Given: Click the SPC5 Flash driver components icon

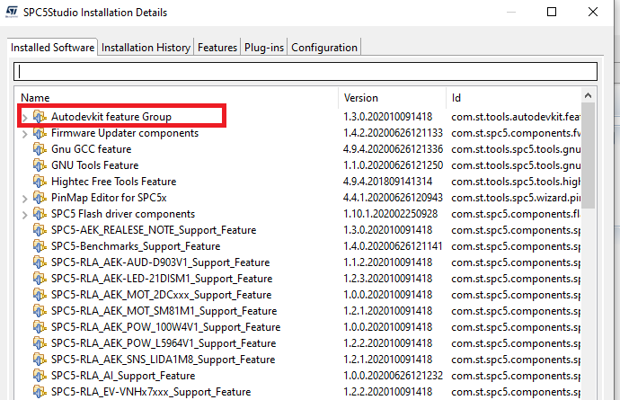Looking at the screenshot, I should click(x=40, y=214).
